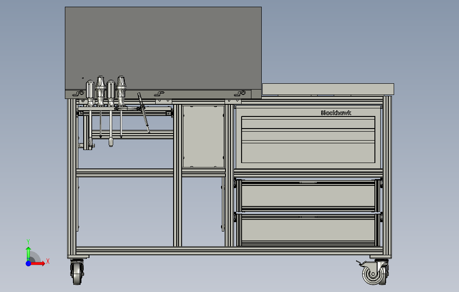459x292 pixels.
Task: Select the tallest drawer of the Blackhawk chest
Action: coord(308,153)
